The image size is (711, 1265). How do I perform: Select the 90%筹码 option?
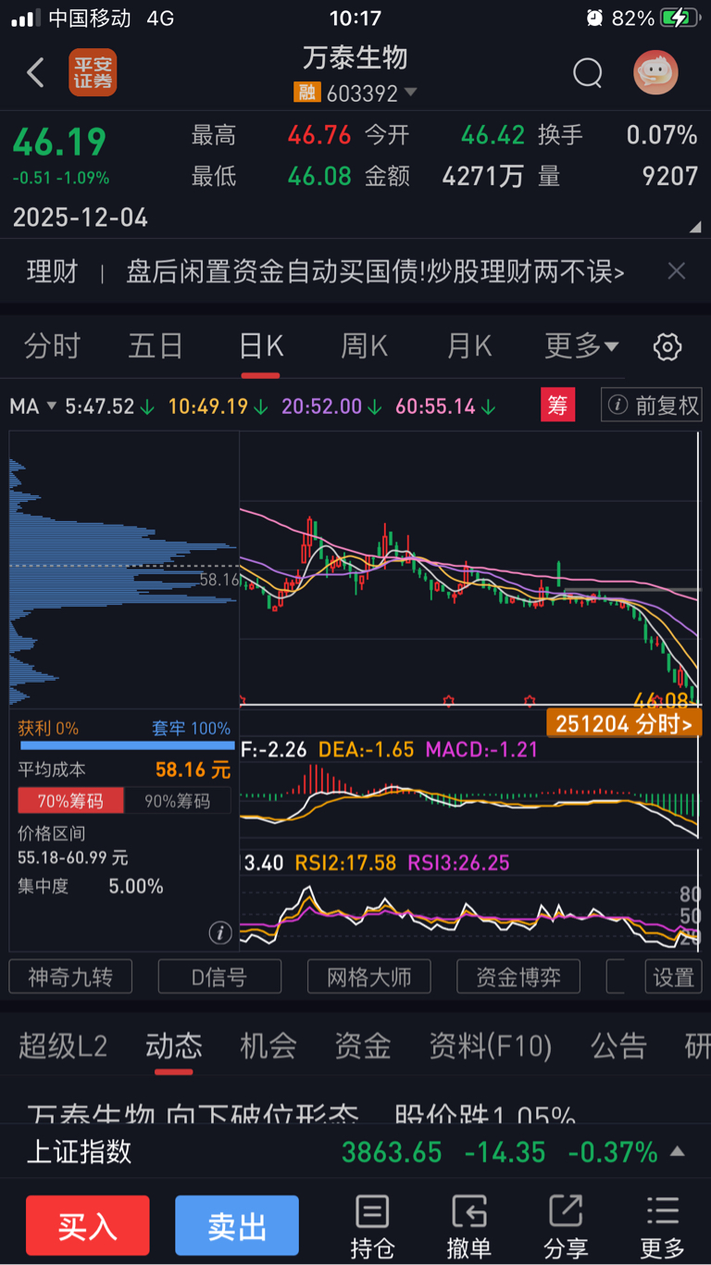coord(176,801)
